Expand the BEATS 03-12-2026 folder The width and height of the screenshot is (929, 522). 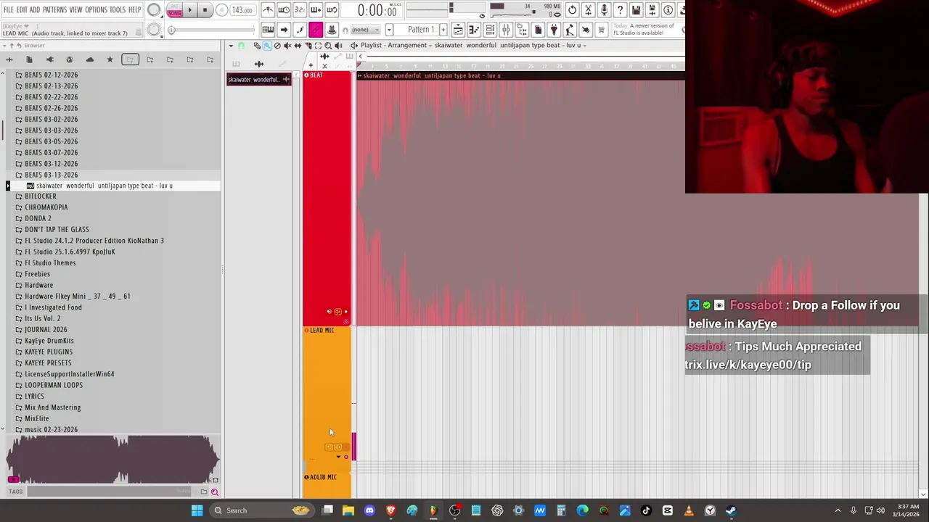[x=51, y=163]
